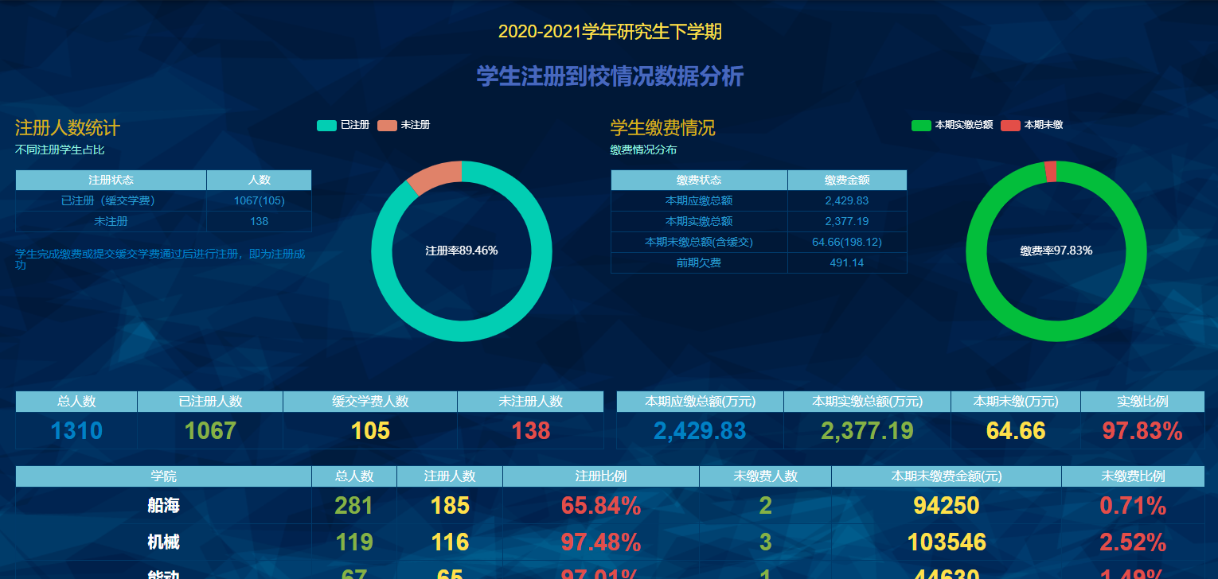1218x579 pixels.
Task: Toggle the 本期未缴 legend label
Action: [1043, 125]
